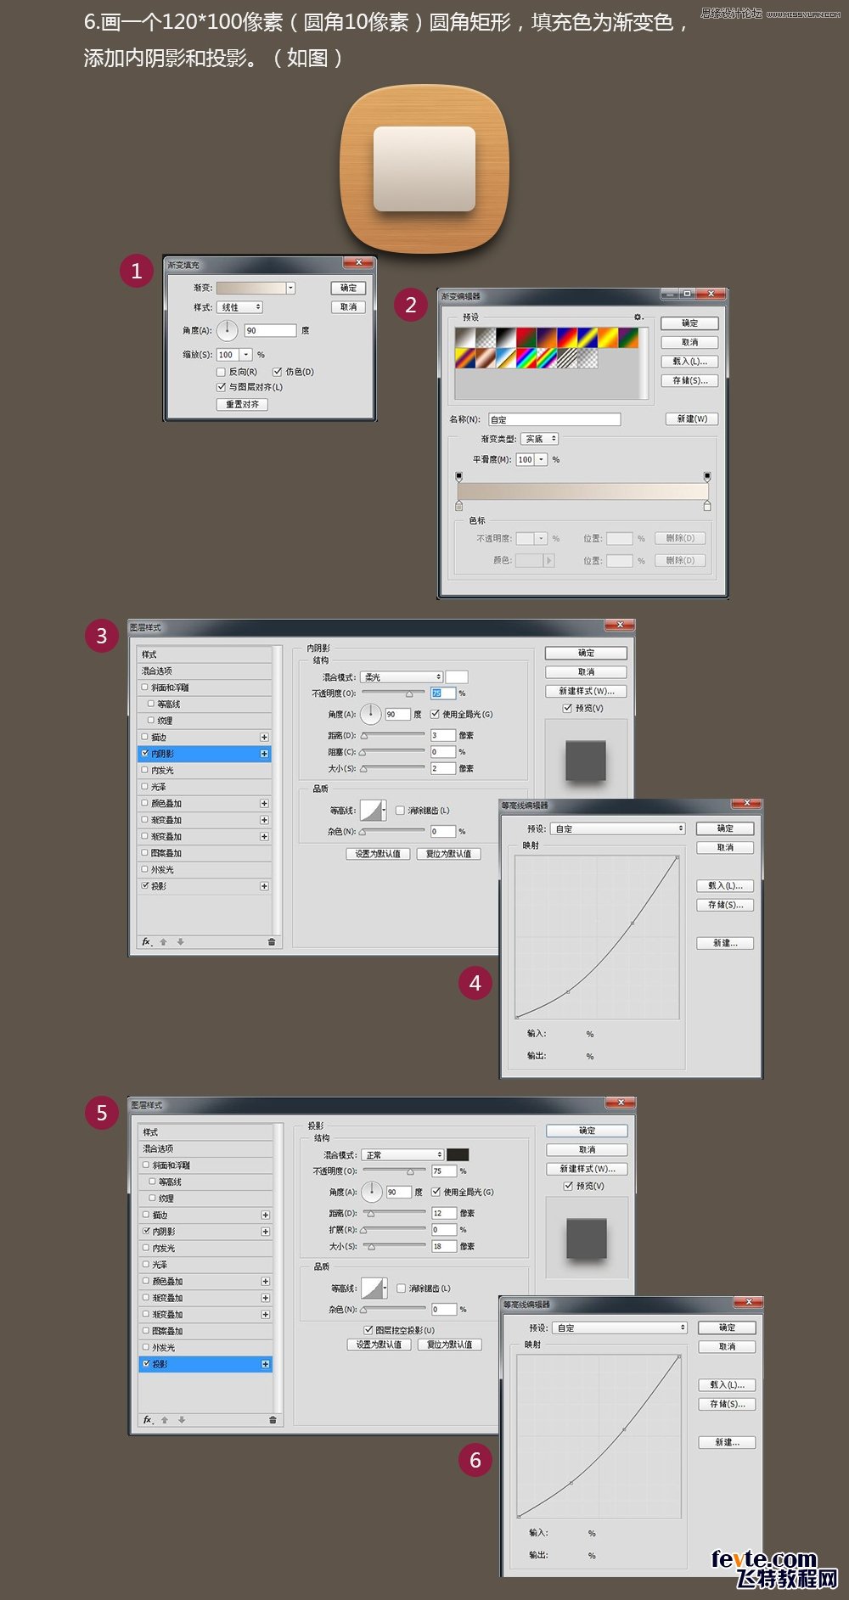Click plus icon beside 描边 in Inner Shadow dialog
Screen dimensions: 849x1600
point(264,737)
